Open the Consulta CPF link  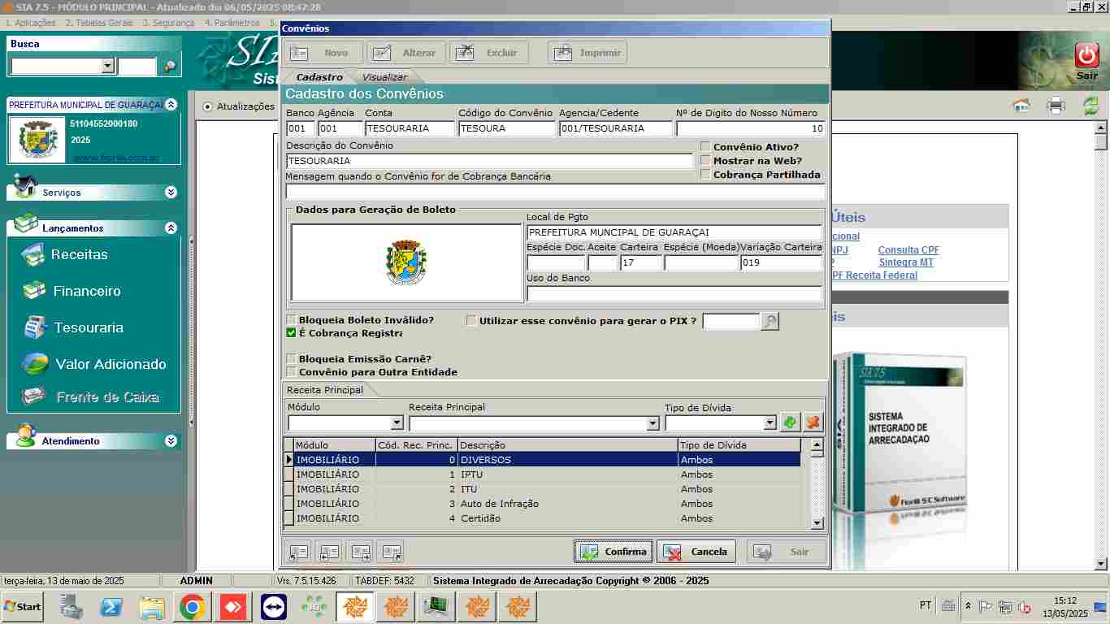pos(908,250)
